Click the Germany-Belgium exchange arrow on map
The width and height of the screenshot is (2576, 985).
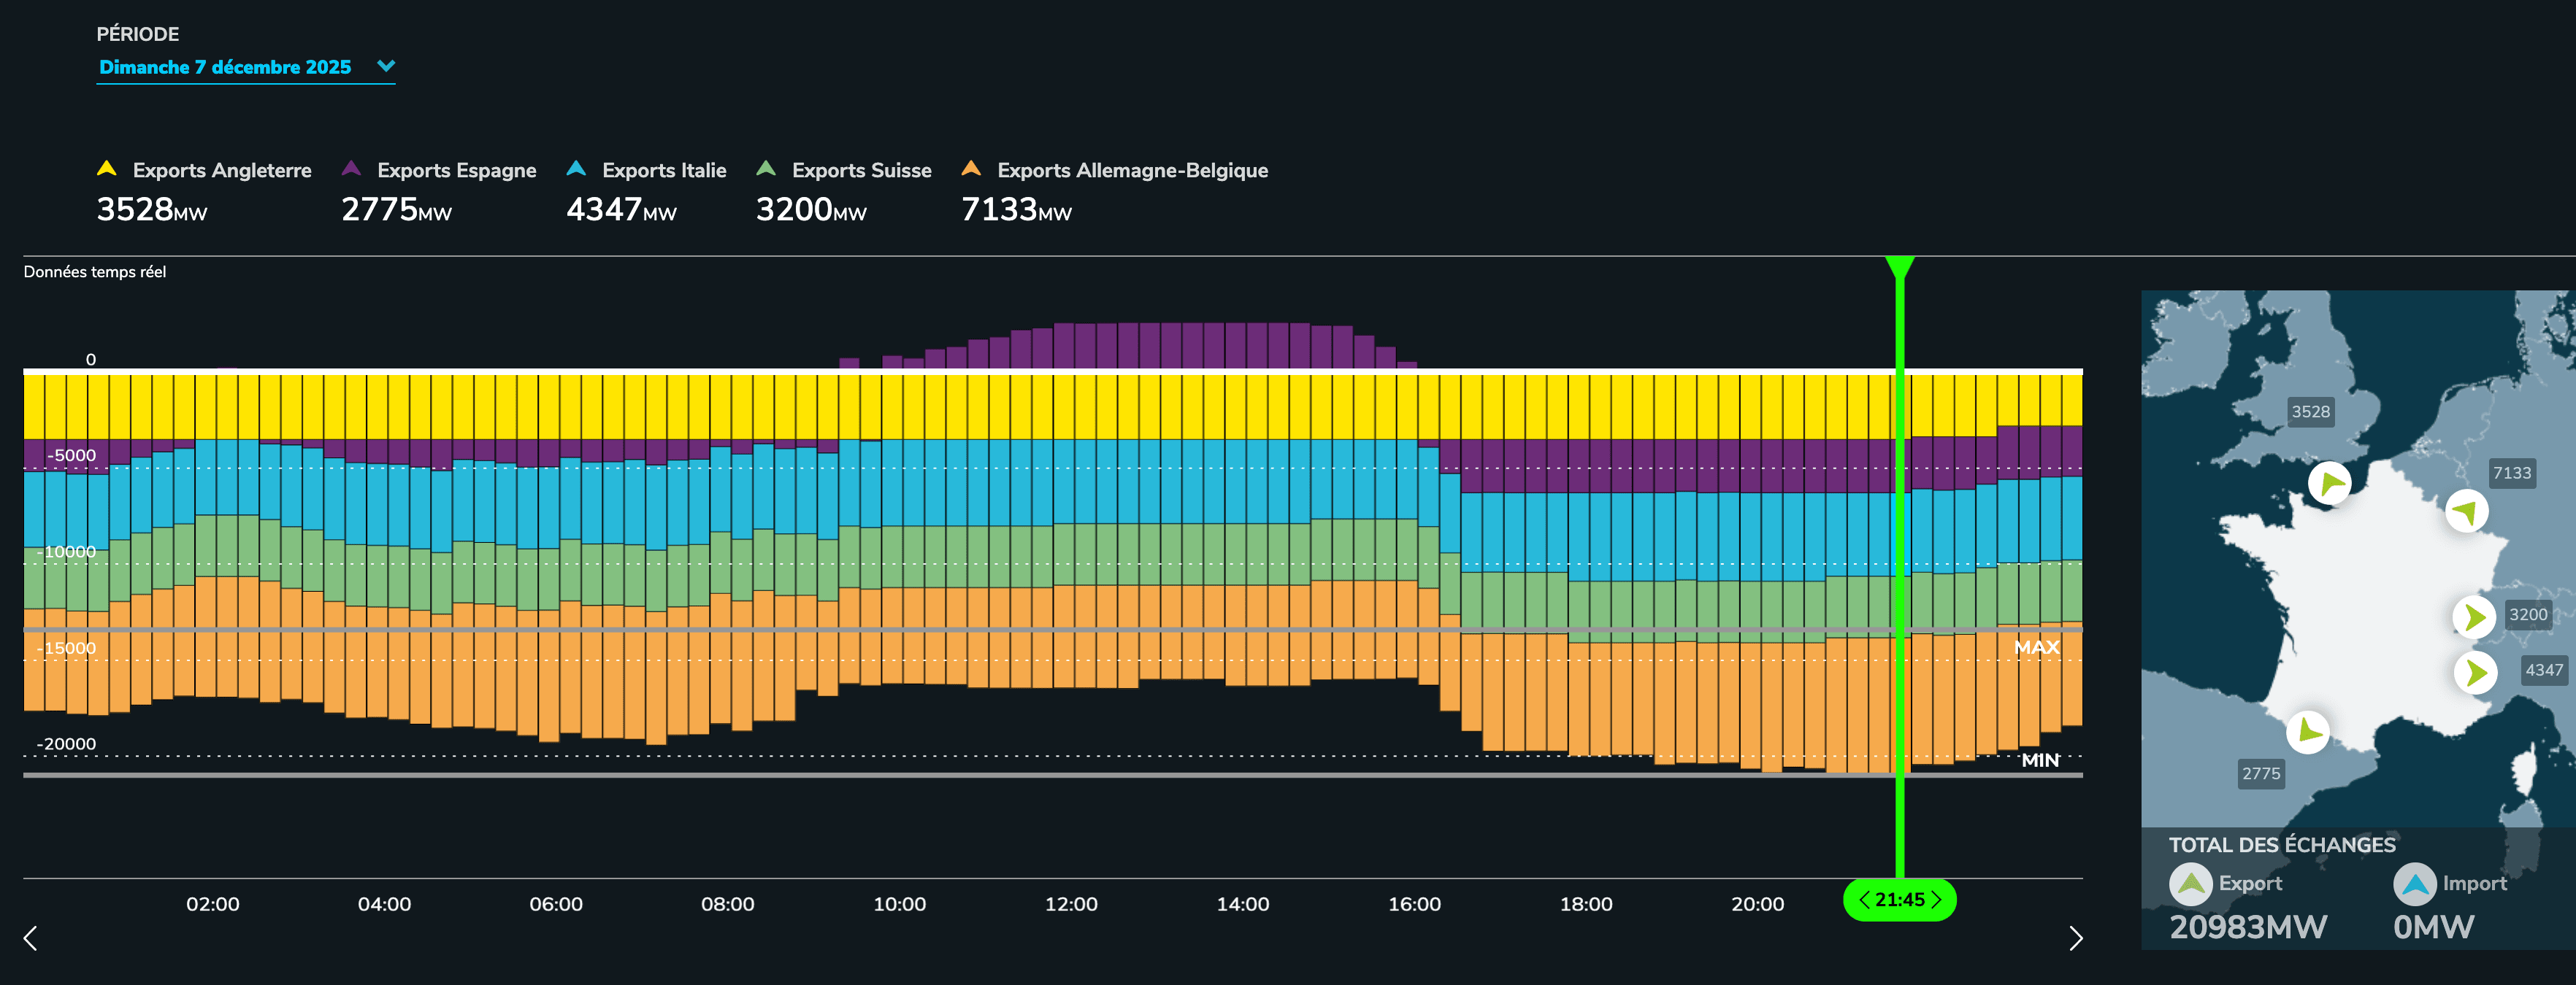[2467, 511]
